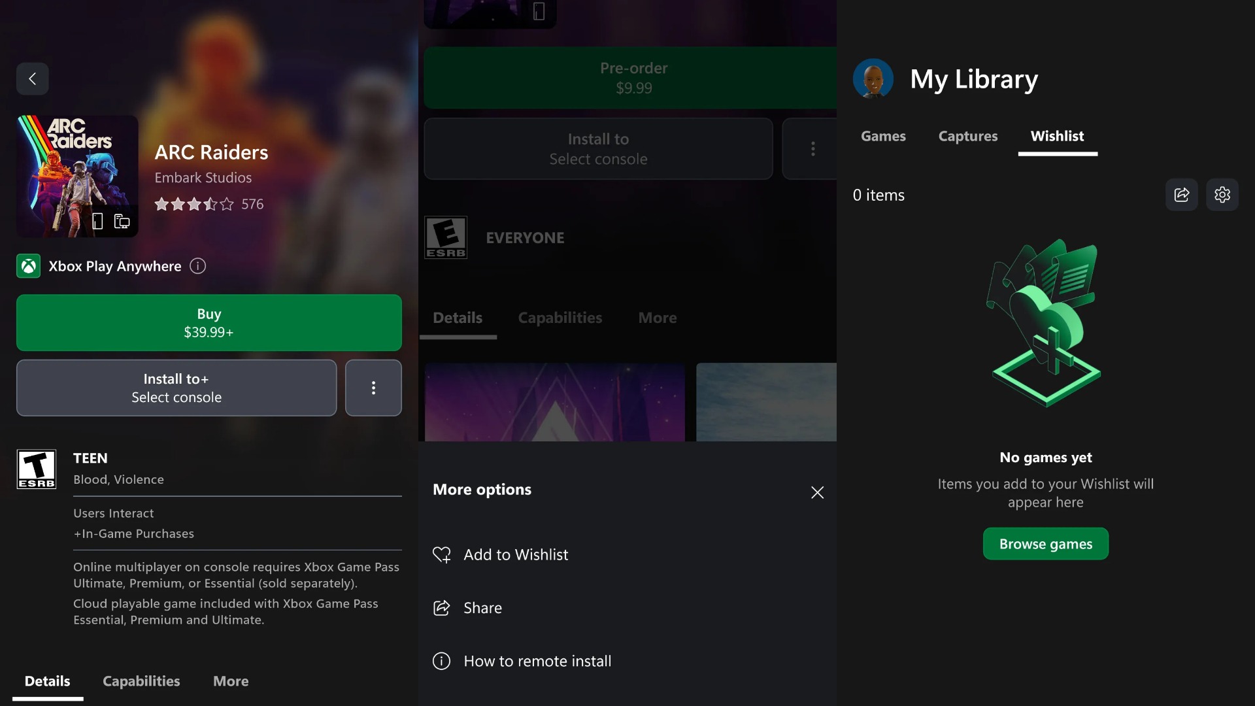Click the Add to Wishlist heart icon
Viewport: 1255px width, 706px height.
(442, 554)
